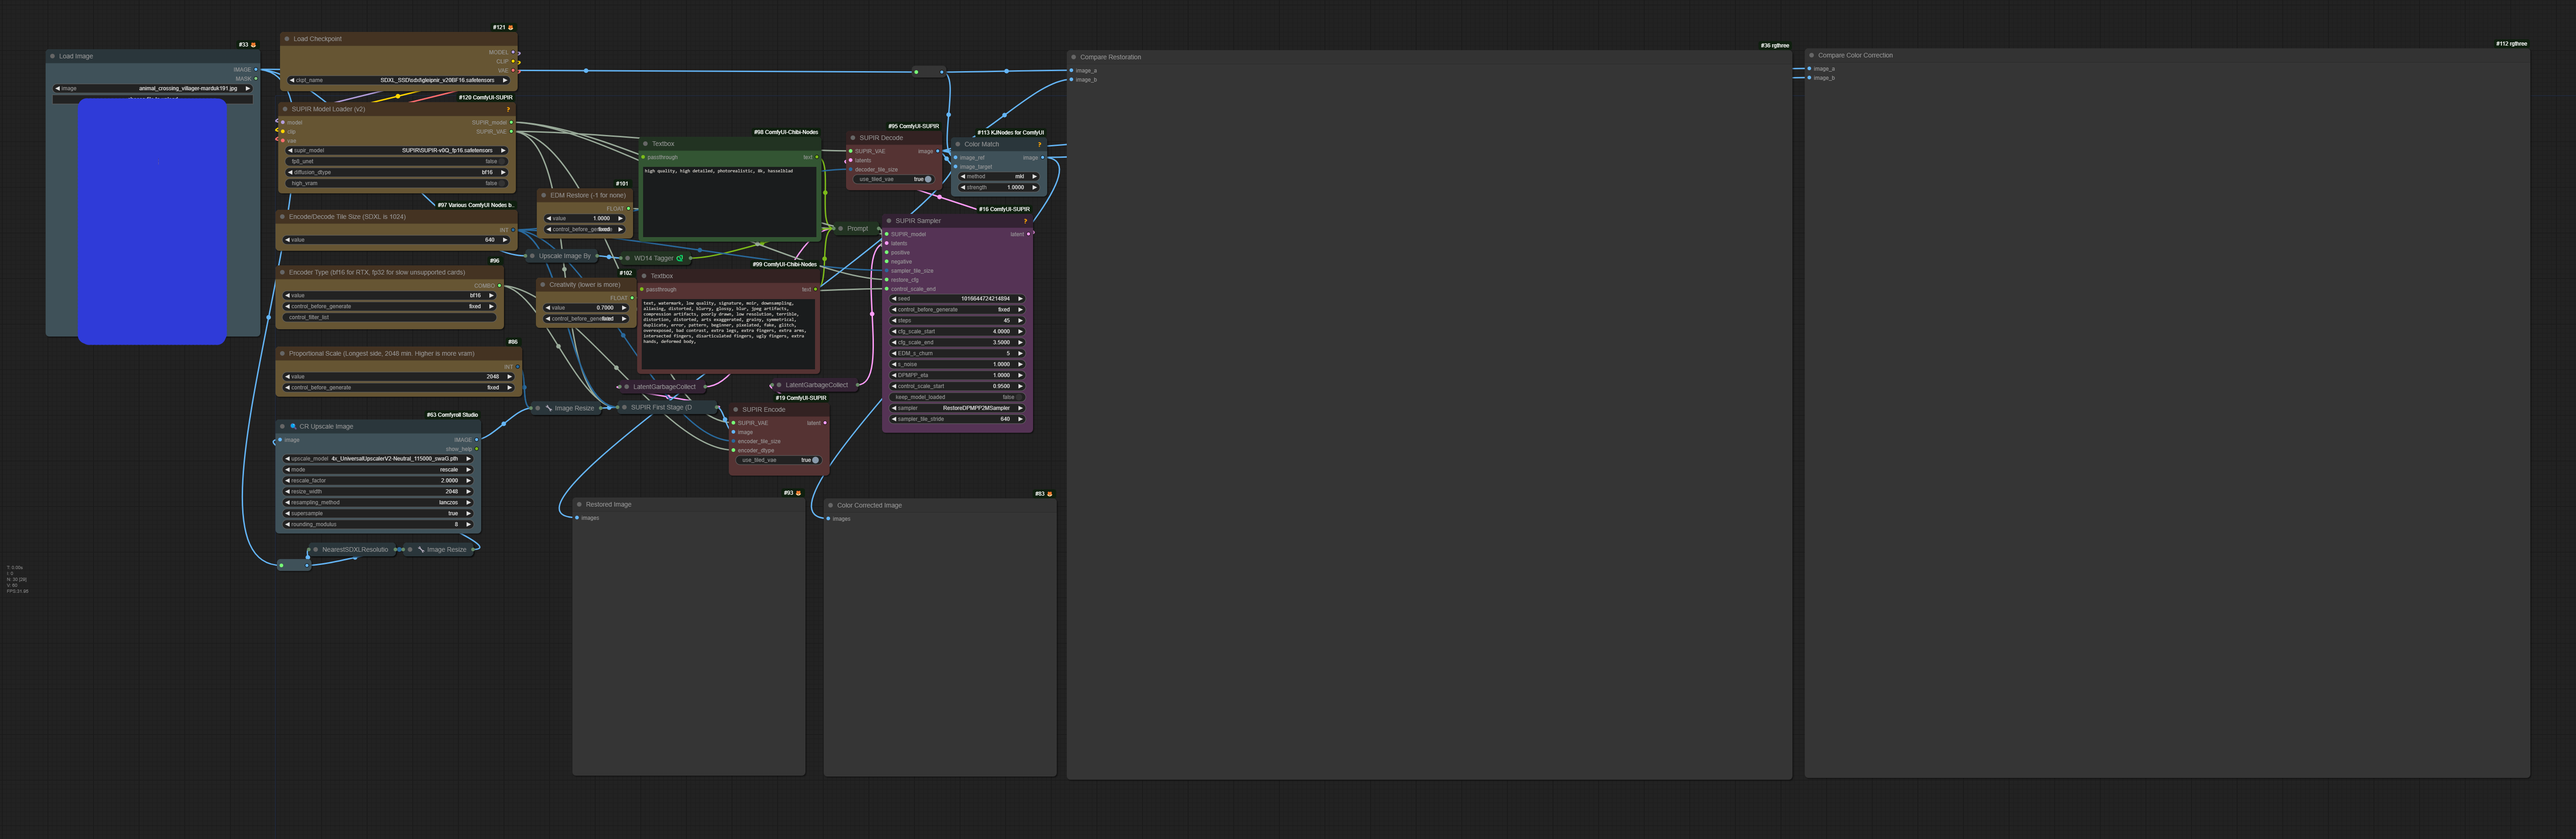The height and width of the screenshot is (839, 2576).
Task: Open help question mark on SUPIR Sampler
Action: (x=1025, y=221)
